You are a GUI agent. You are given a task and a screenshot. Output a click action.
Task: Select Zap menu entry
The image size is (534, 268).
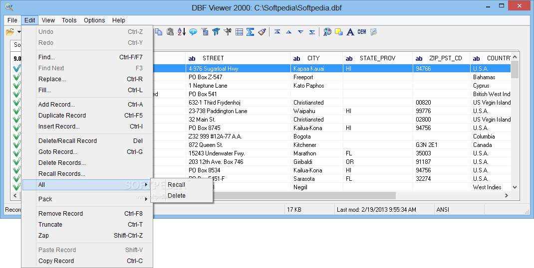click(x=87, y=235)
